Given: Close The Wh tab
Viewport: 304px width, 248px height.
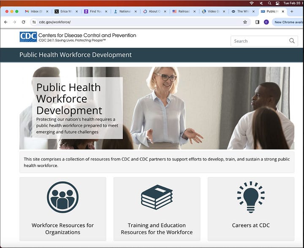Looking at the screenshot, I should coord(253,12).
